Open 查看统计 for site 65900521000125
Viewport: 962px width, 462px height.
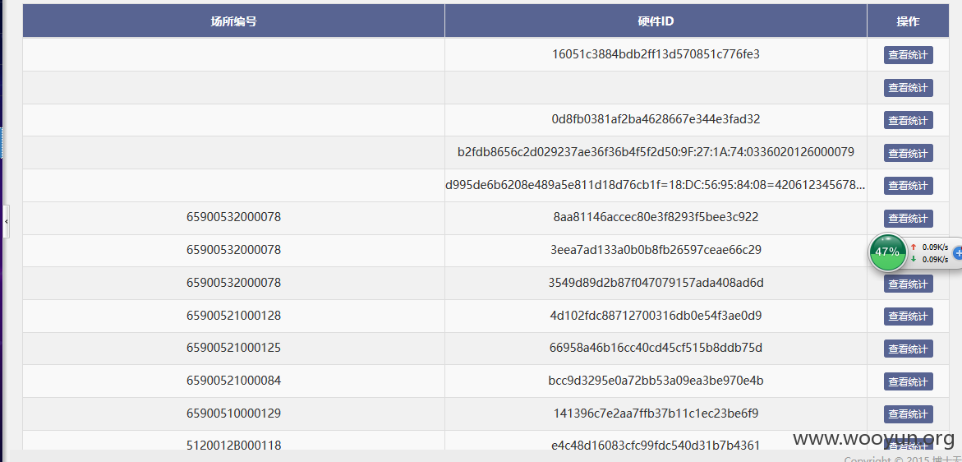[x=908, y=349]
